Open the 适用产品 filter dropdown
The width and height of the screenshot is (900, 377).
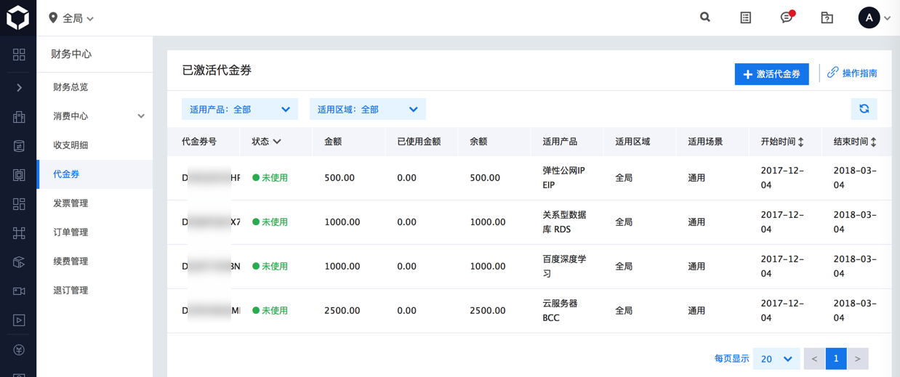240,110
